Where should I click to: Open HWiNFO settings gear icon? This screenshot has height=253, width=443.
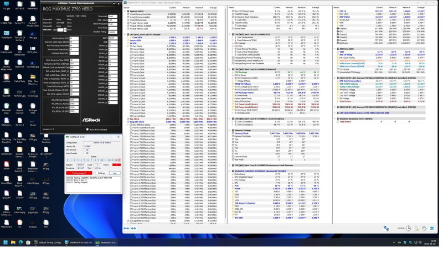coord(424,228)
